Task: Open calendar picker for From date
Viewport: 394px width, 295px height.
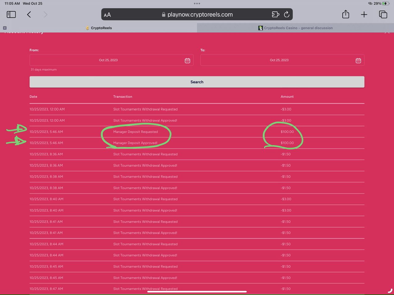Action: pyautogui.click(x=187, y=61)
